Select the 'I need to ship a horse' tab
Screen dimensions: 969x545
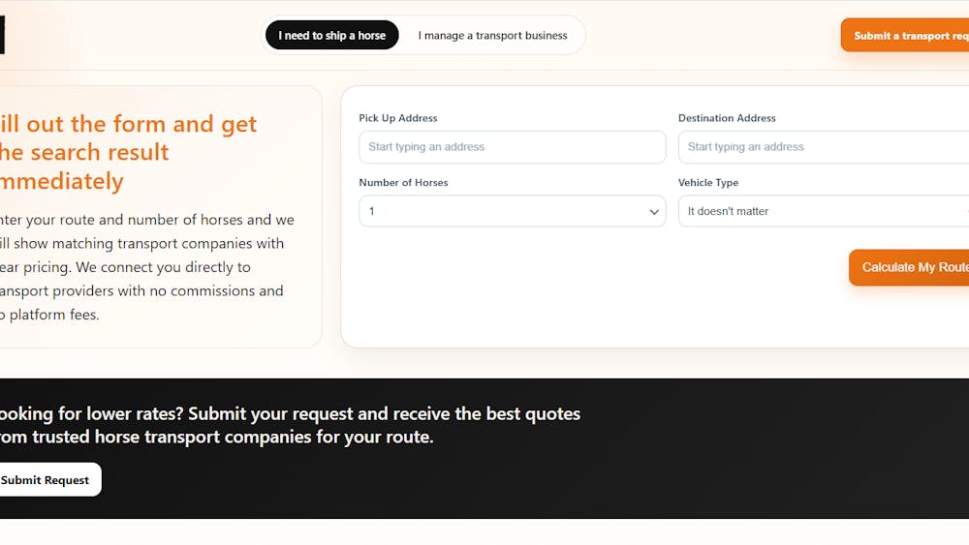click(x=331, y=35)
